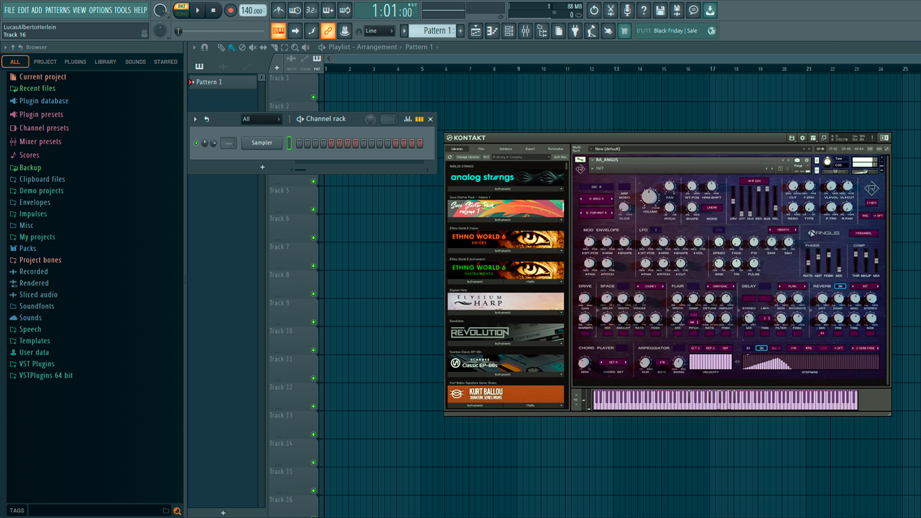Select Pattern 1 in the pattern list
This screenshot has height=518, width=921.
pos(222,82)
